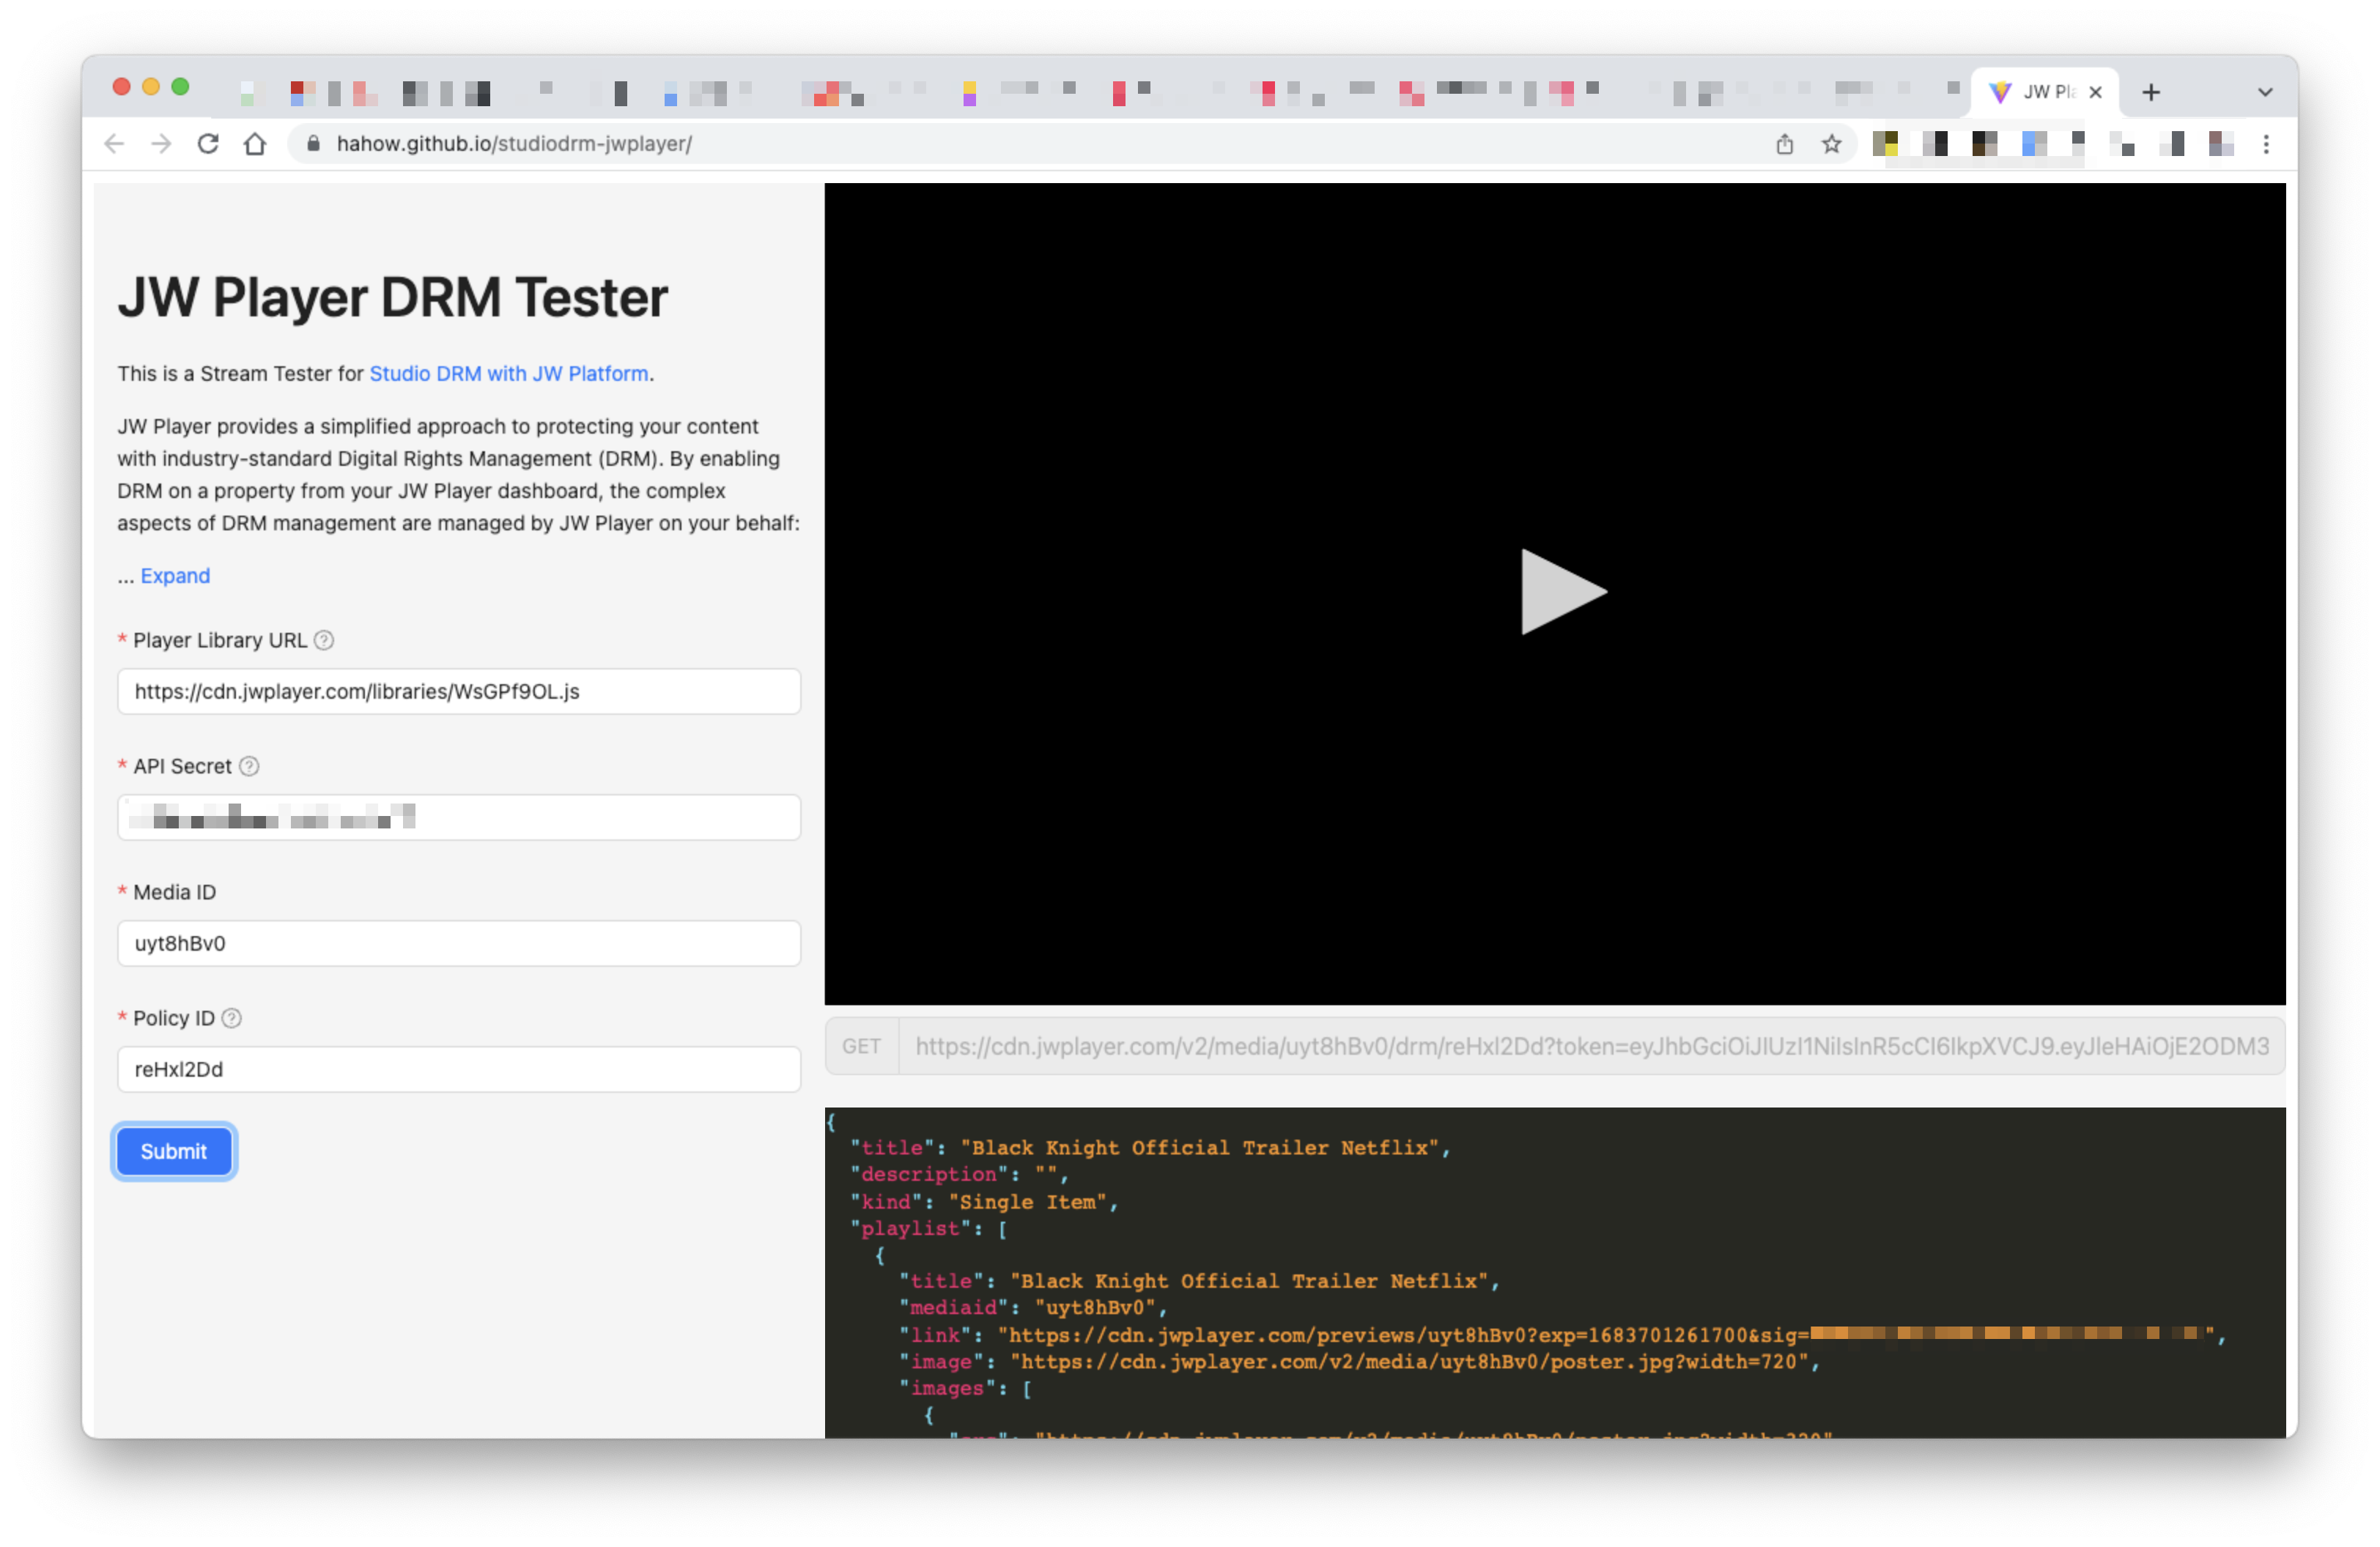Open the Chrome three-dot menu
This screenshot has height=1547, width=2380.
(x=2266, y=144)
